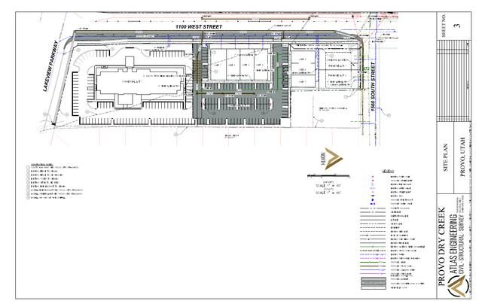Viewport: 482px width, 304px height.
Task: Click the 'CIVIL - STRUCTURAL - SURVEY' text
Action: coord(461,245)
